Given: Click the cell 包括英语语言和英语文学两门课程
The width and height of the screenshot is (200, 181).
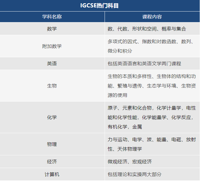Looking at the screenshot, I should tap(152, 63).
